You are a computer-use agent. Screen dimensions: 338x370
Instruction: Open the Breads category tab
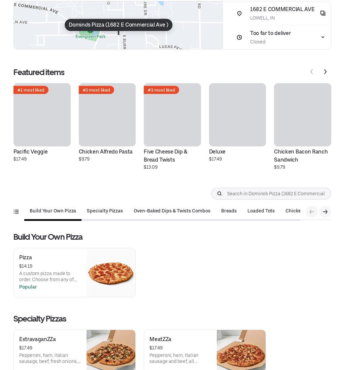pos(229,211)
